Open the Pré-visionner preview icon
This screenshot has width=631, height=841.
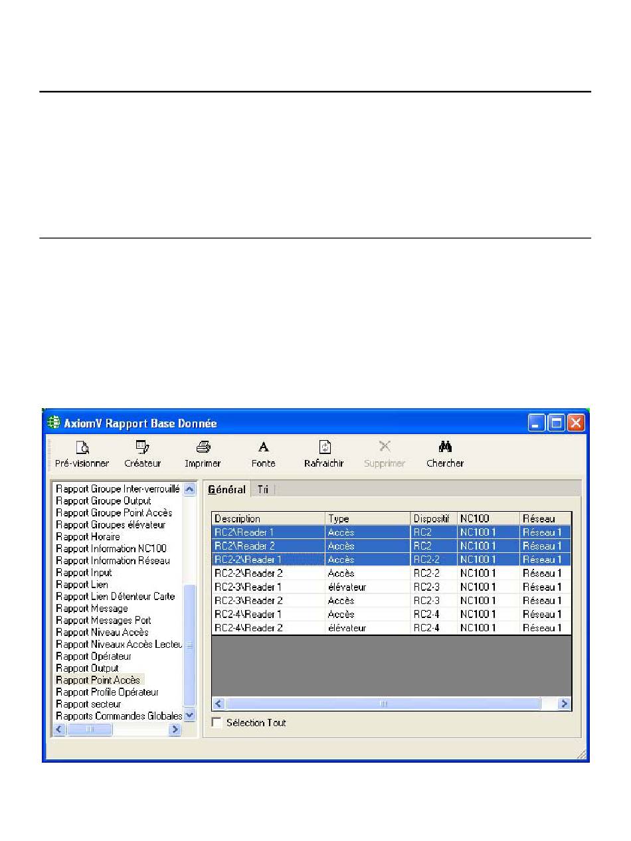pos(82,447)
